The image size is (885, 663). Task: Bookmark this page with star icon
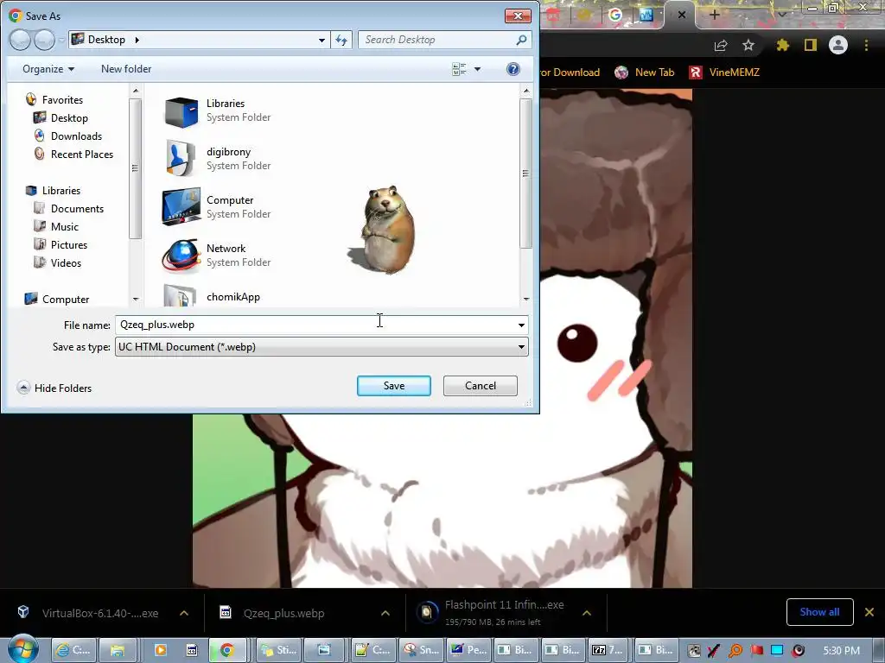748,45
